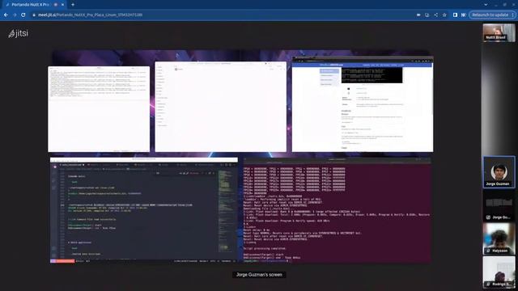The height and width of the screenshot is (291, 518).
Task: Open the new tab plus button
Action: tap(73, 5)
